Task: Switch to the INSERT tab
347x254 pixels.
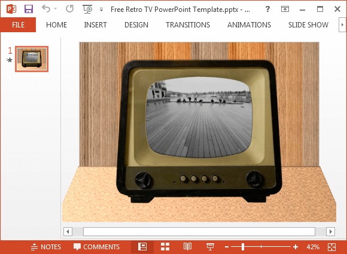Action: pyautogui.click(x=95, y=24)
